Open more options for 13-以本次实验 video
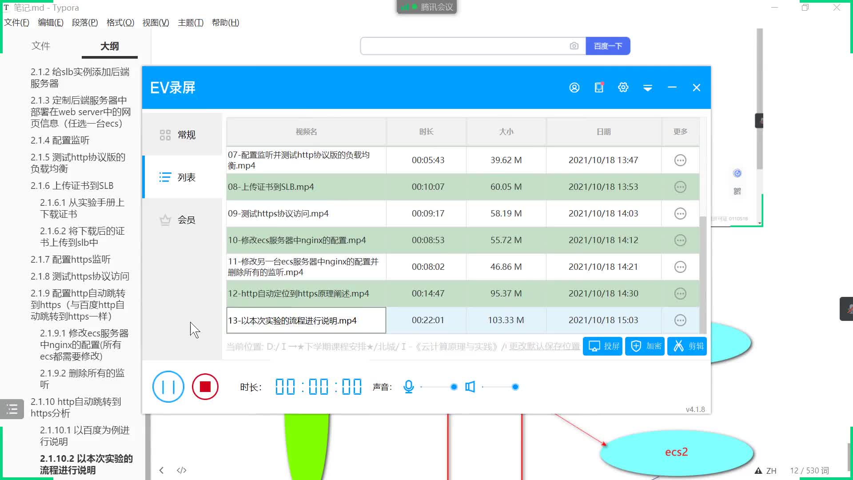 (x=680, y=320)
